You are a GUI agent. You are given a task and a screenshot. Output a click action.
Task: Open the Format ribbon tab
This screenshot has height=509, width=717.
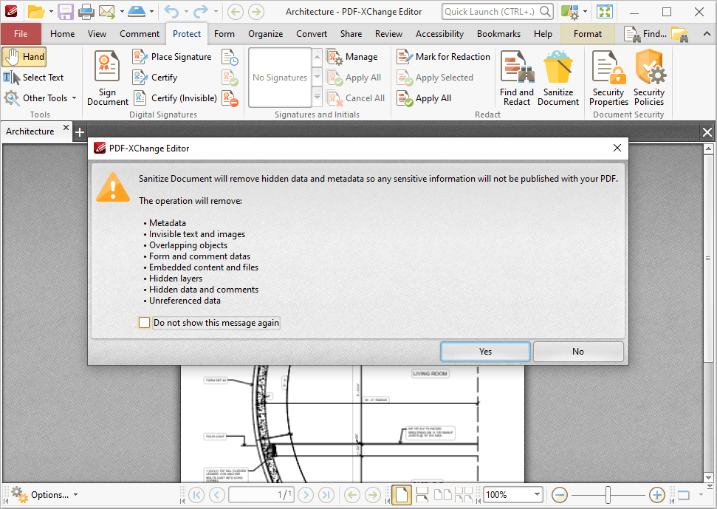(588, 34)
